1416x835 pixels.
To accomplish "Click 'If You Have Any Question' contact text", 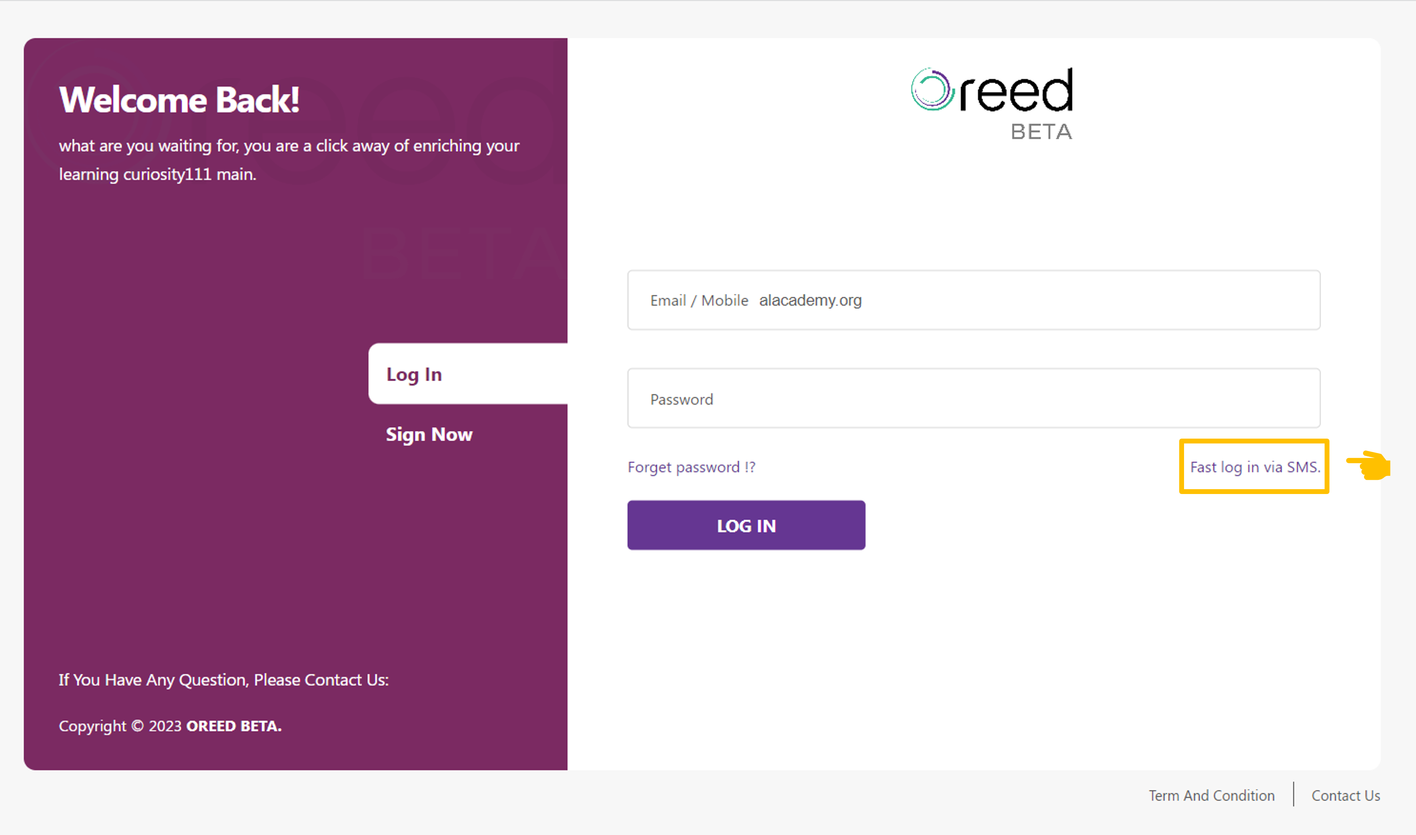I will click(224, 680).
